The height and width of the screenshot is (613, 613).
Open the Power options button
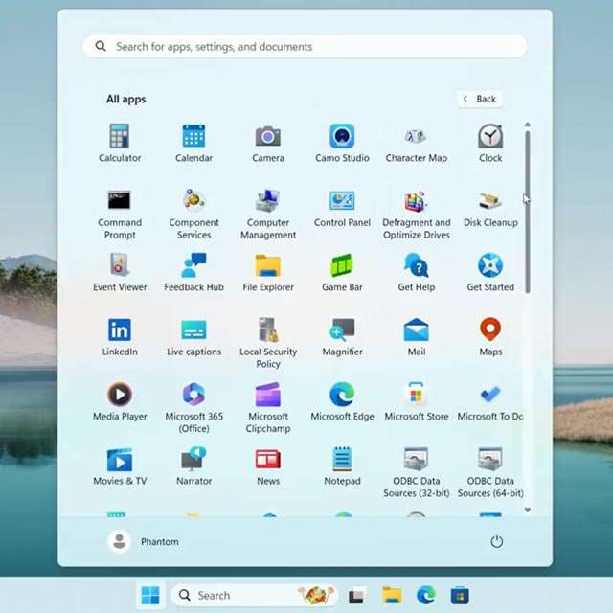pos(496,542)
